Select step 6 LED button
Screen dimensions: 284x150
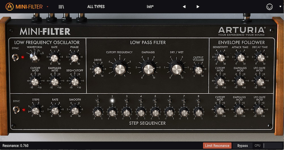(170, 100)
